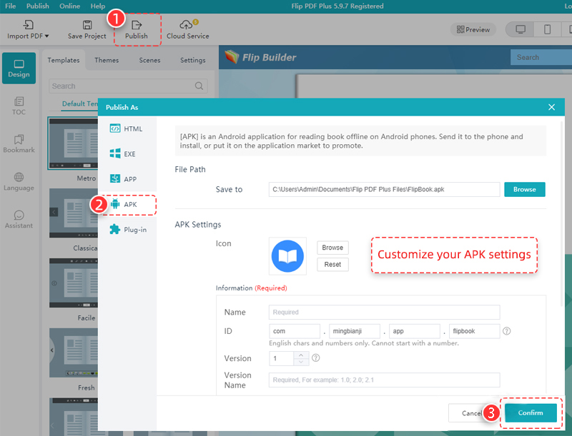Select the Design sidebar panel

19,69
